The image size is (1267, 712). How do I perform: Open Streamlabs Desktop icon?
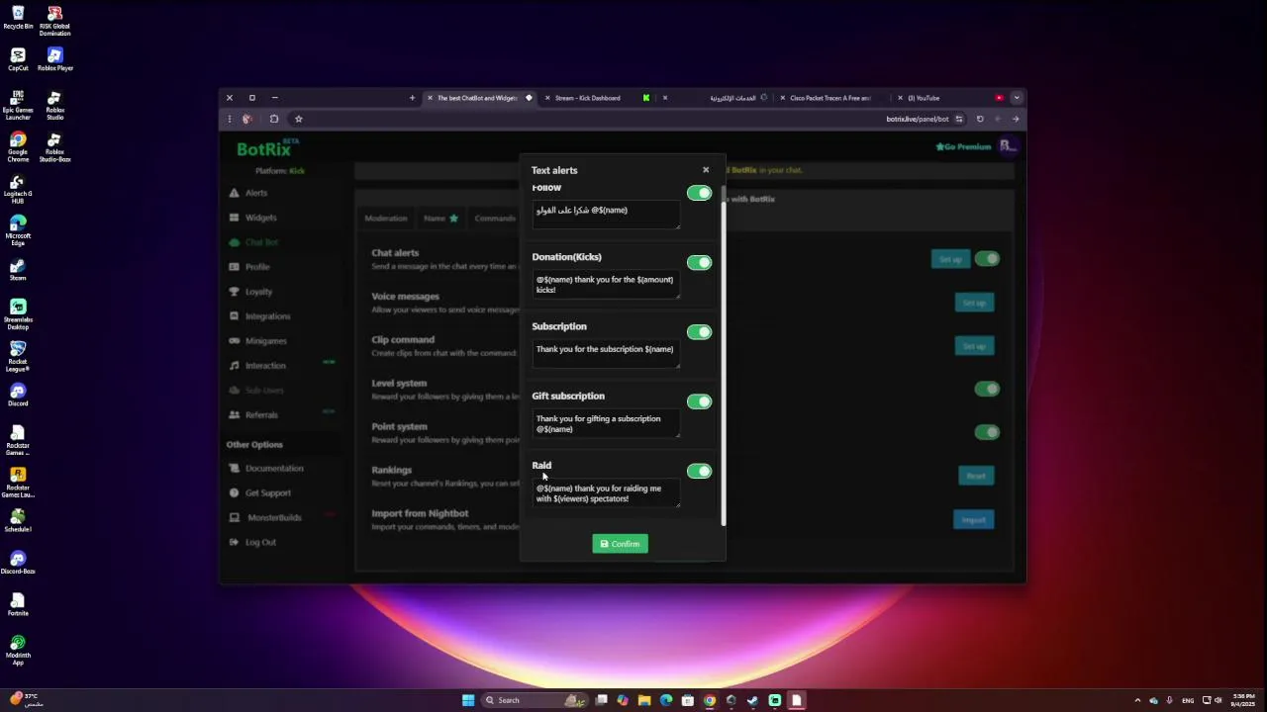coord(18,314)
